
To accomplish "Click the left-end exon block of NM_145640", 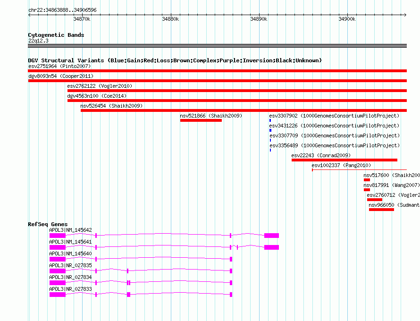I will pyautogui.click(x=58, y=259).
